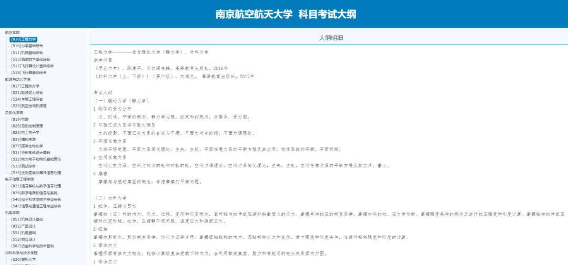Select the (810)工程力学 tree item
Image resolution: width=568 pixels, height=265 pixels.
(x=24, y=39)
